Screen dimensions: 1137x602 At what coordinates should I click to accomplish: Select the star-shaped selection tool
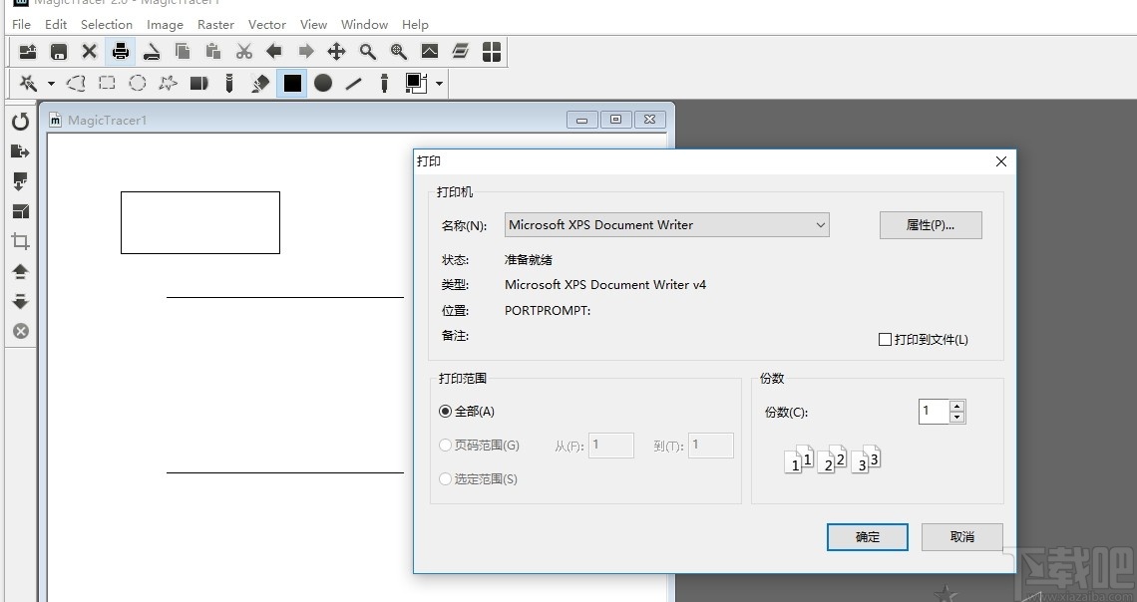pos(169,84)
